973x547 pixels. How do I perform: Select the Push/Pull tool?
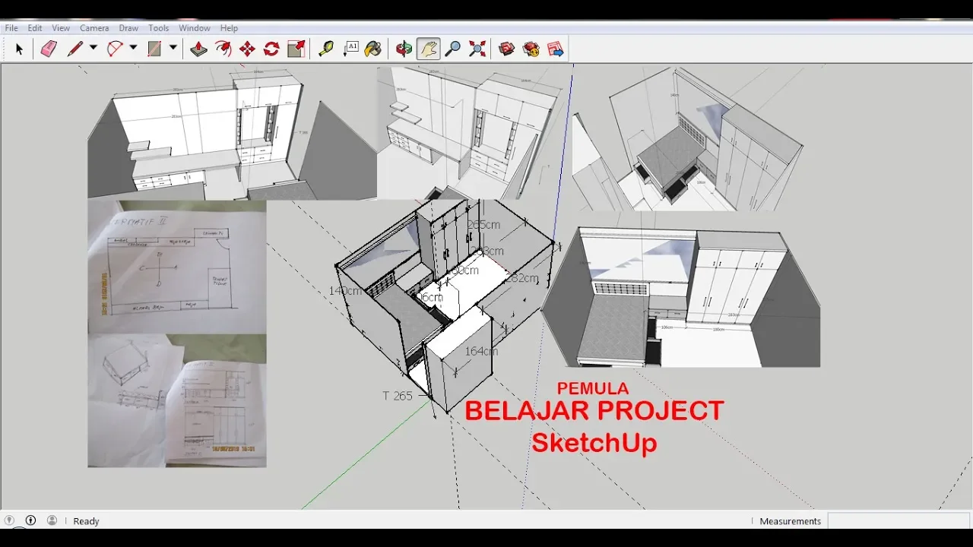(198, 49)
